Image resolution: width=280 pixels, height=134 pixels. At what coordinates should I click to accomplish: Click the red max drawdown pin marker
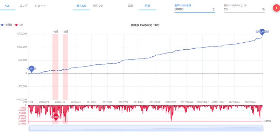coord(56,117)
